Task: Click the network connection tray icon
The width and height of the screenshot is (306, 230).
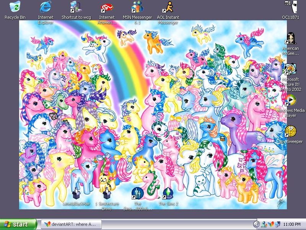Action: pyautogui.click(x=278, y=224)
